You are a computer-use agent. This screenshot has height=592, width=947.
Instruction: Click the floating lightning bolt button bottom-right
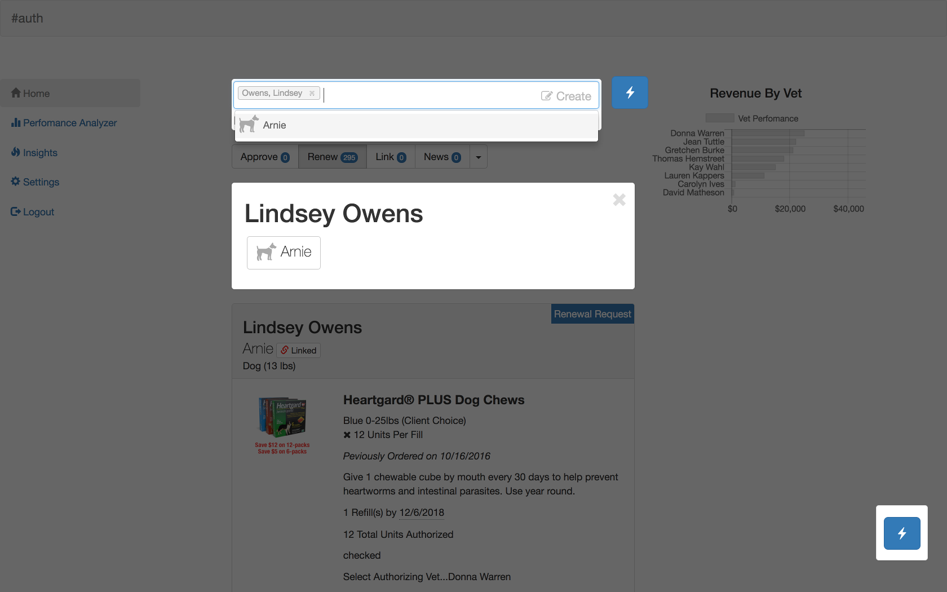(x=901, y=533)
